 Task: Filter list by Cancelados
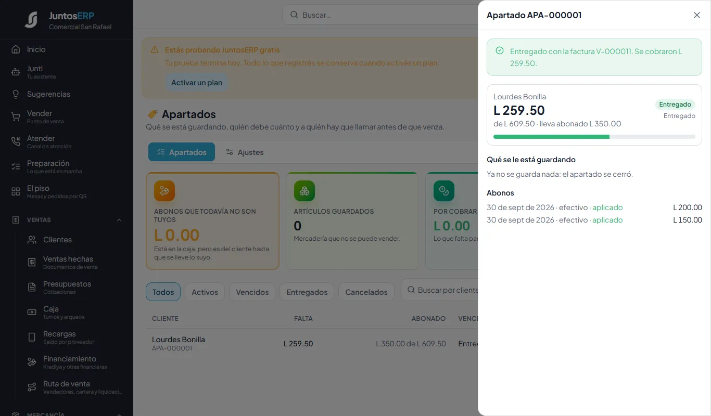(x=366, y=292)
